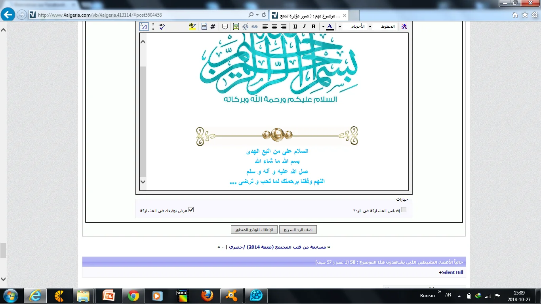Screen dimensions: 541x304
Task: Expand the text color dropdown arrow
Action: (323, 27)
